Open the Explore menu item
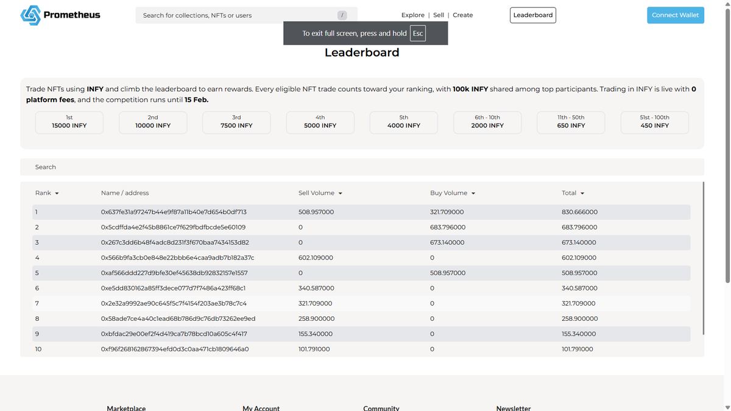The image size is (731, 411). point(413,15)
